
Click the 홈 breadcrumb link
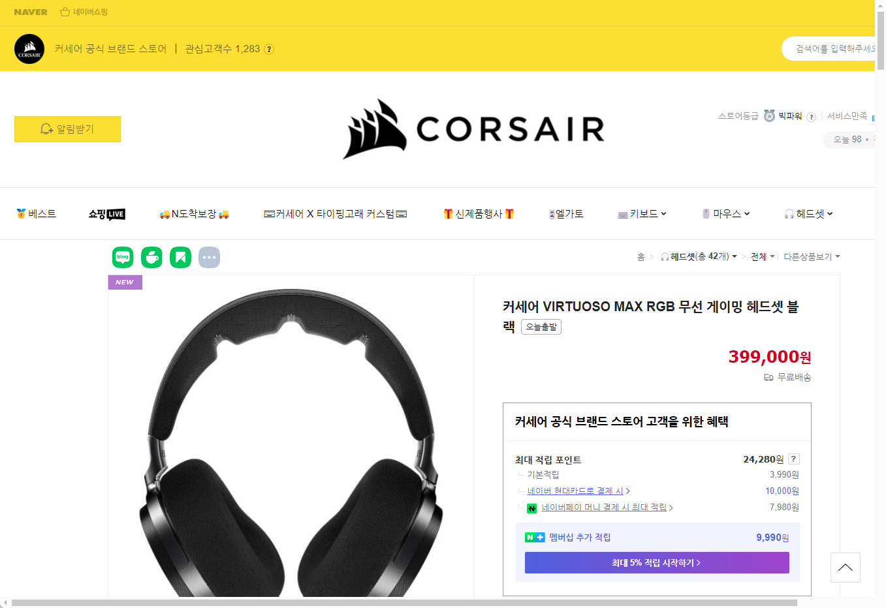click(641, 257)
